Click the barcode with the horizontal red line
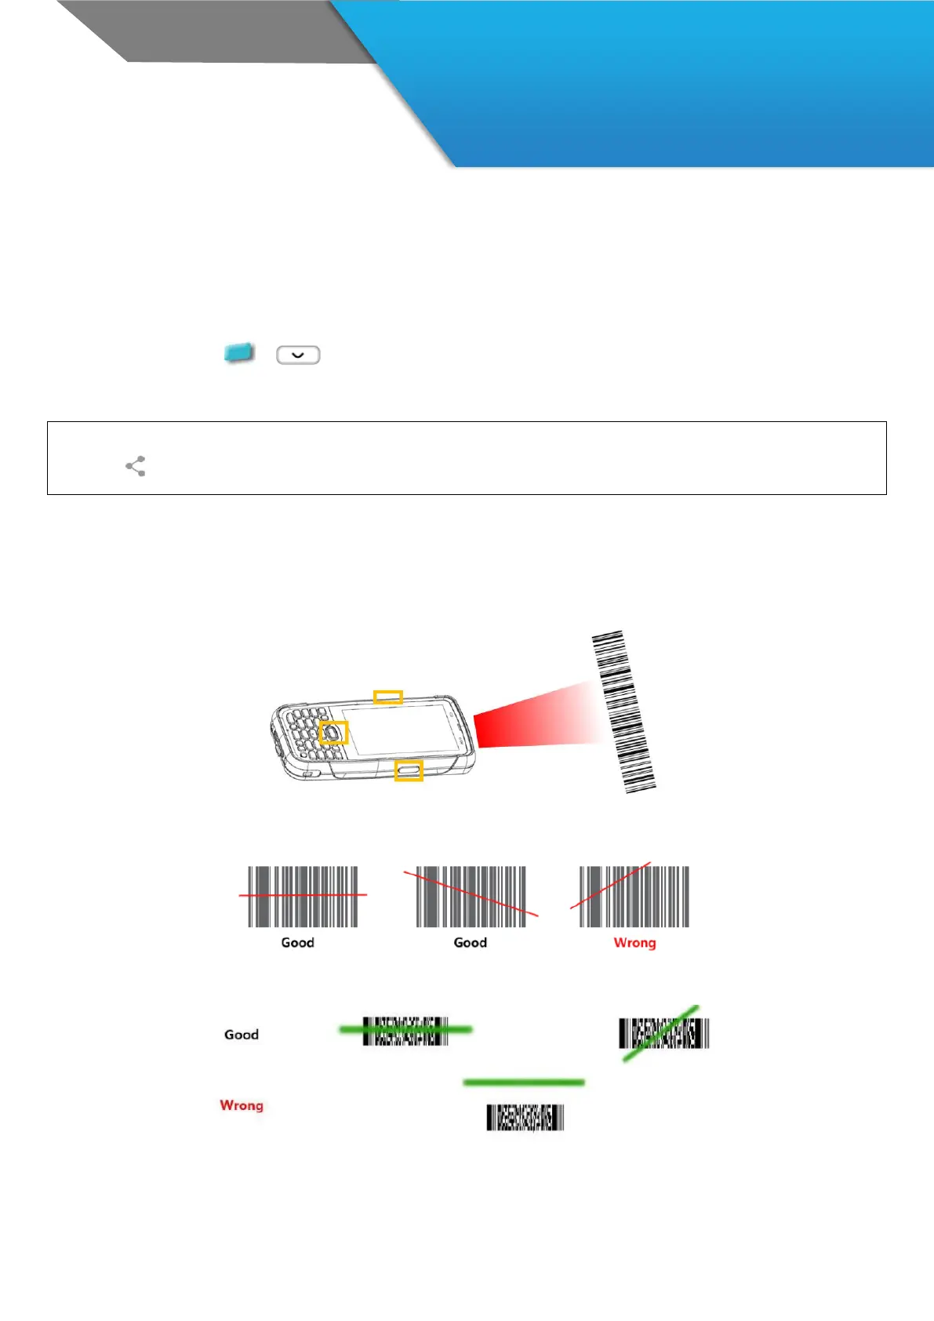The image size is (934, 1321). pyautogui.click(x=303, y=897)
